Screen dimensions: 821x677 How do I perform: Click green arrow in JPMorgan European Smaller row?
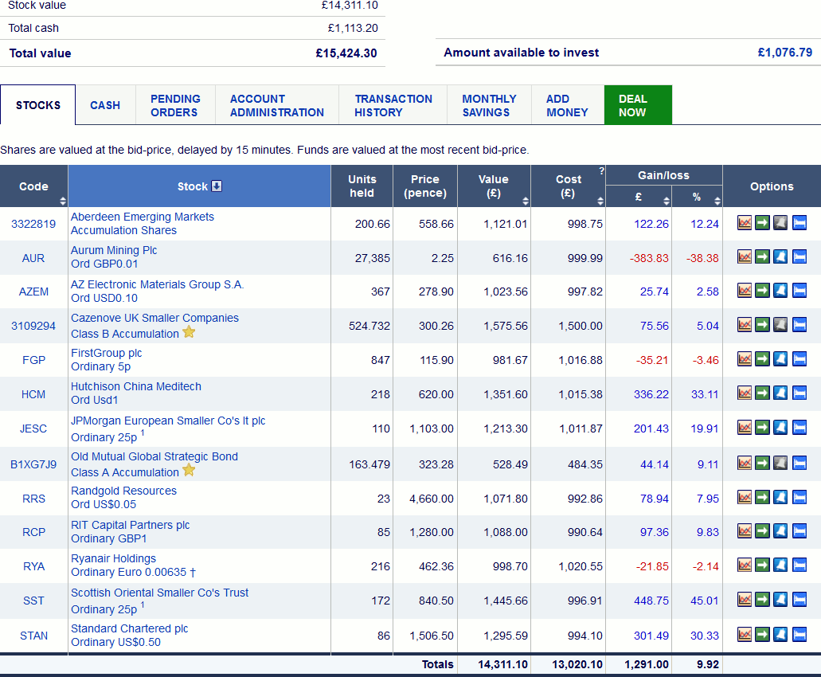[x=762, y=428]
